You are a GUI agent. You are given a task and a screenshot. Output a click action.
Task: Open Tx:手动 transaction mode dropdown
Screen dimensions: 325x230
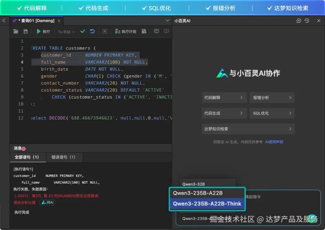click(x=66, y=32)
